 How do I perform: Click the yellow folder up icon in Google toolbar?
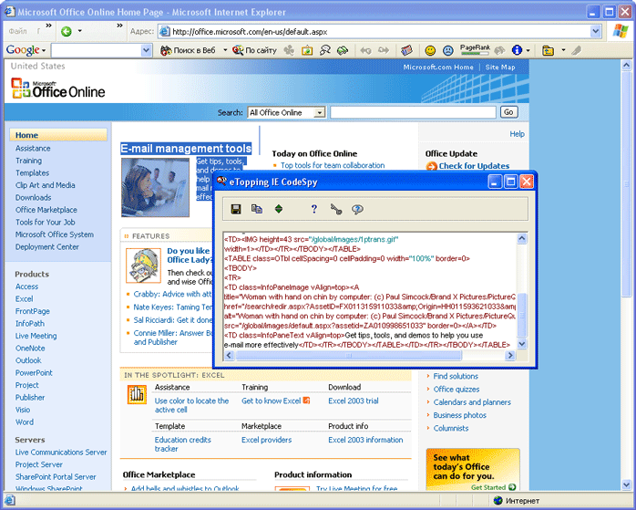click(549, 50)
